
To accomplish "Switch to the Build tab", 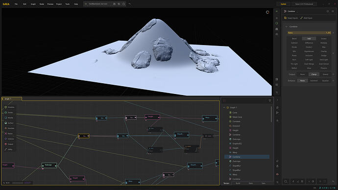I will click(x=238, y=183).
